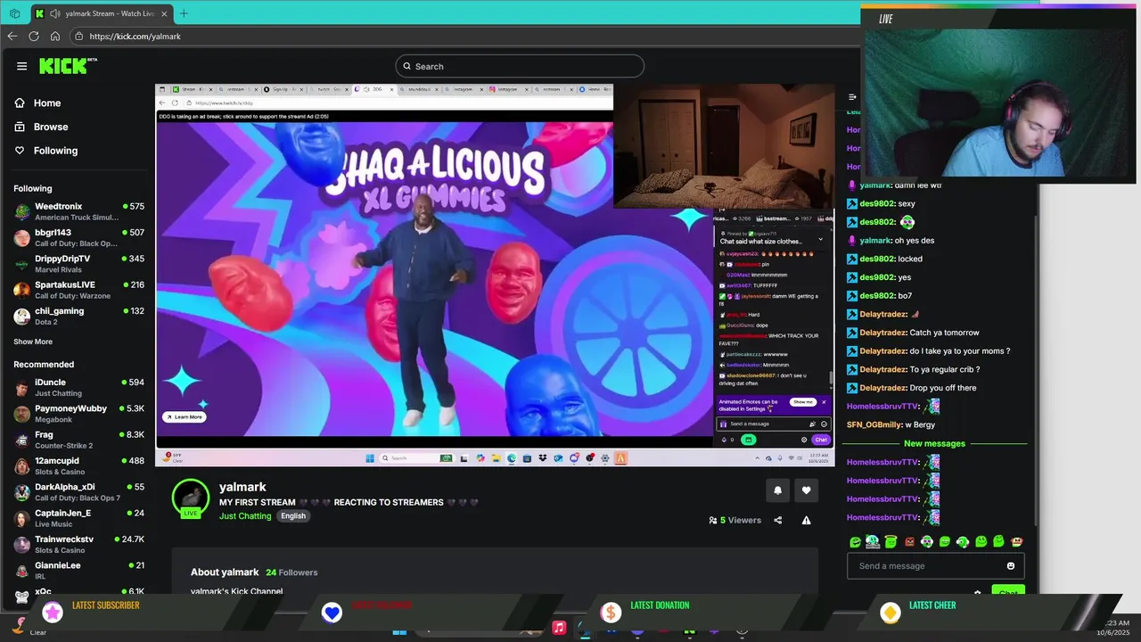
Task: Go back with the browser back arrow
Action: (x=12, y=37)
